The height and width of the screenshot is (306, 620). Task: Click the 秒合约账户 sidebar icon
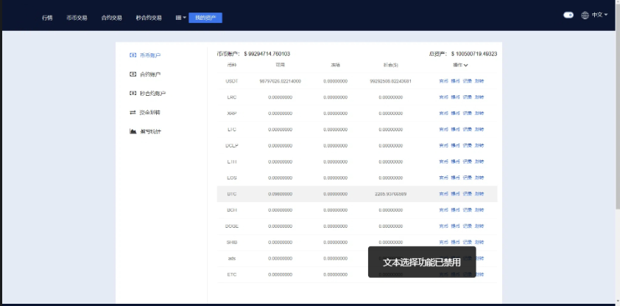[x=133, y=94]
